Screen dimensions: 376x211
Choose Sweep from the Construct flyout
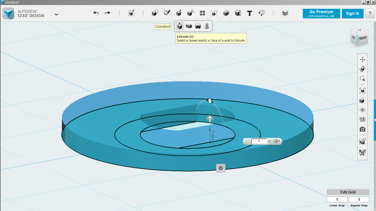pos(189,26)
